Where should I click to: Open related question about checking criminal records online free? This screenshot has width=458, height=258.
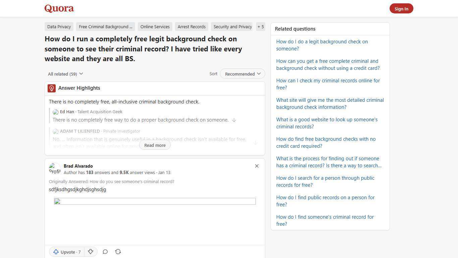pyautogui.click(x=328, y=84)
